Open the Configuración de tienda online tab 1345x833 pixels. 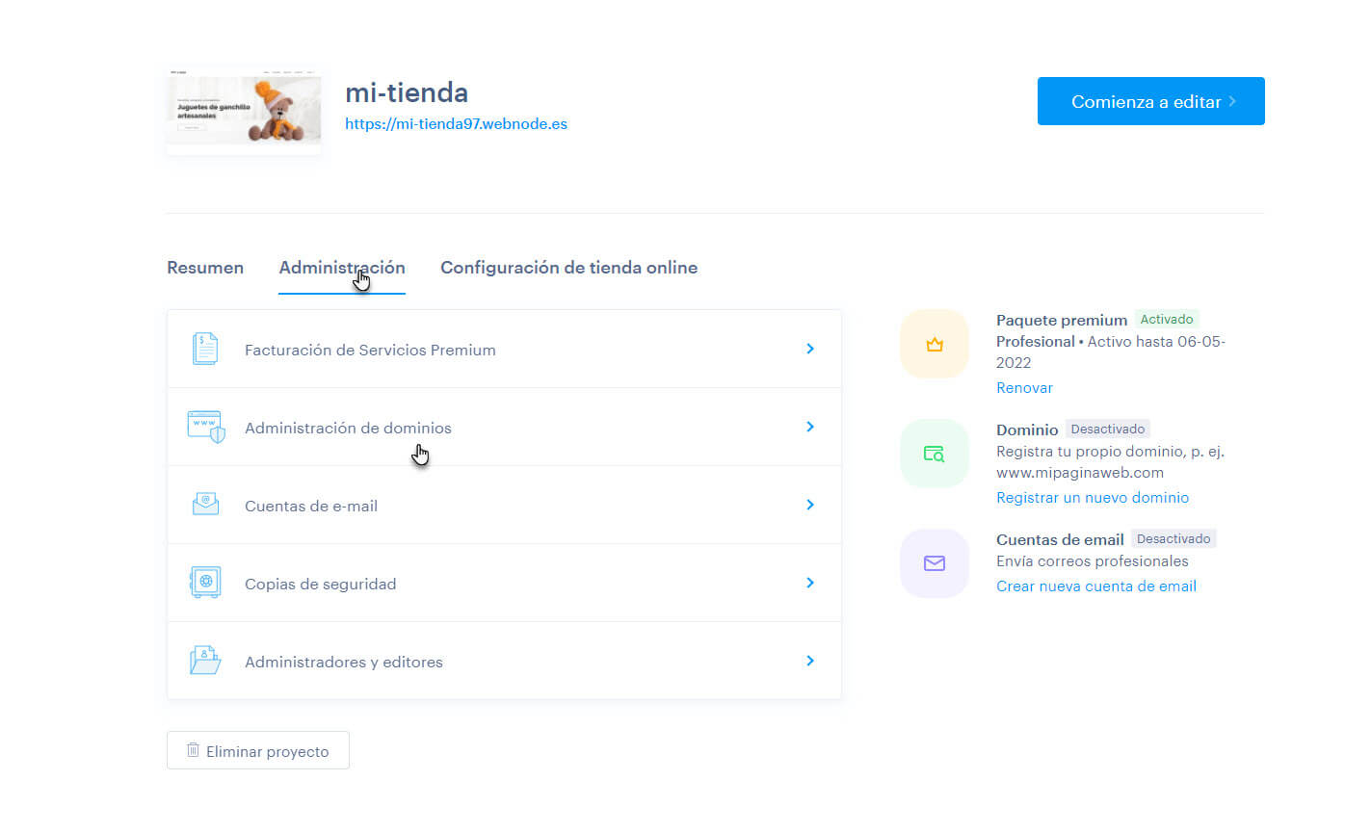[568, 268]
